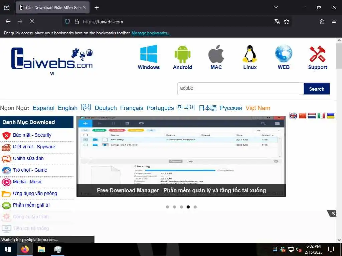Switch site language to English
This screenshot has width=342, height=256.
tap(67, 108)
